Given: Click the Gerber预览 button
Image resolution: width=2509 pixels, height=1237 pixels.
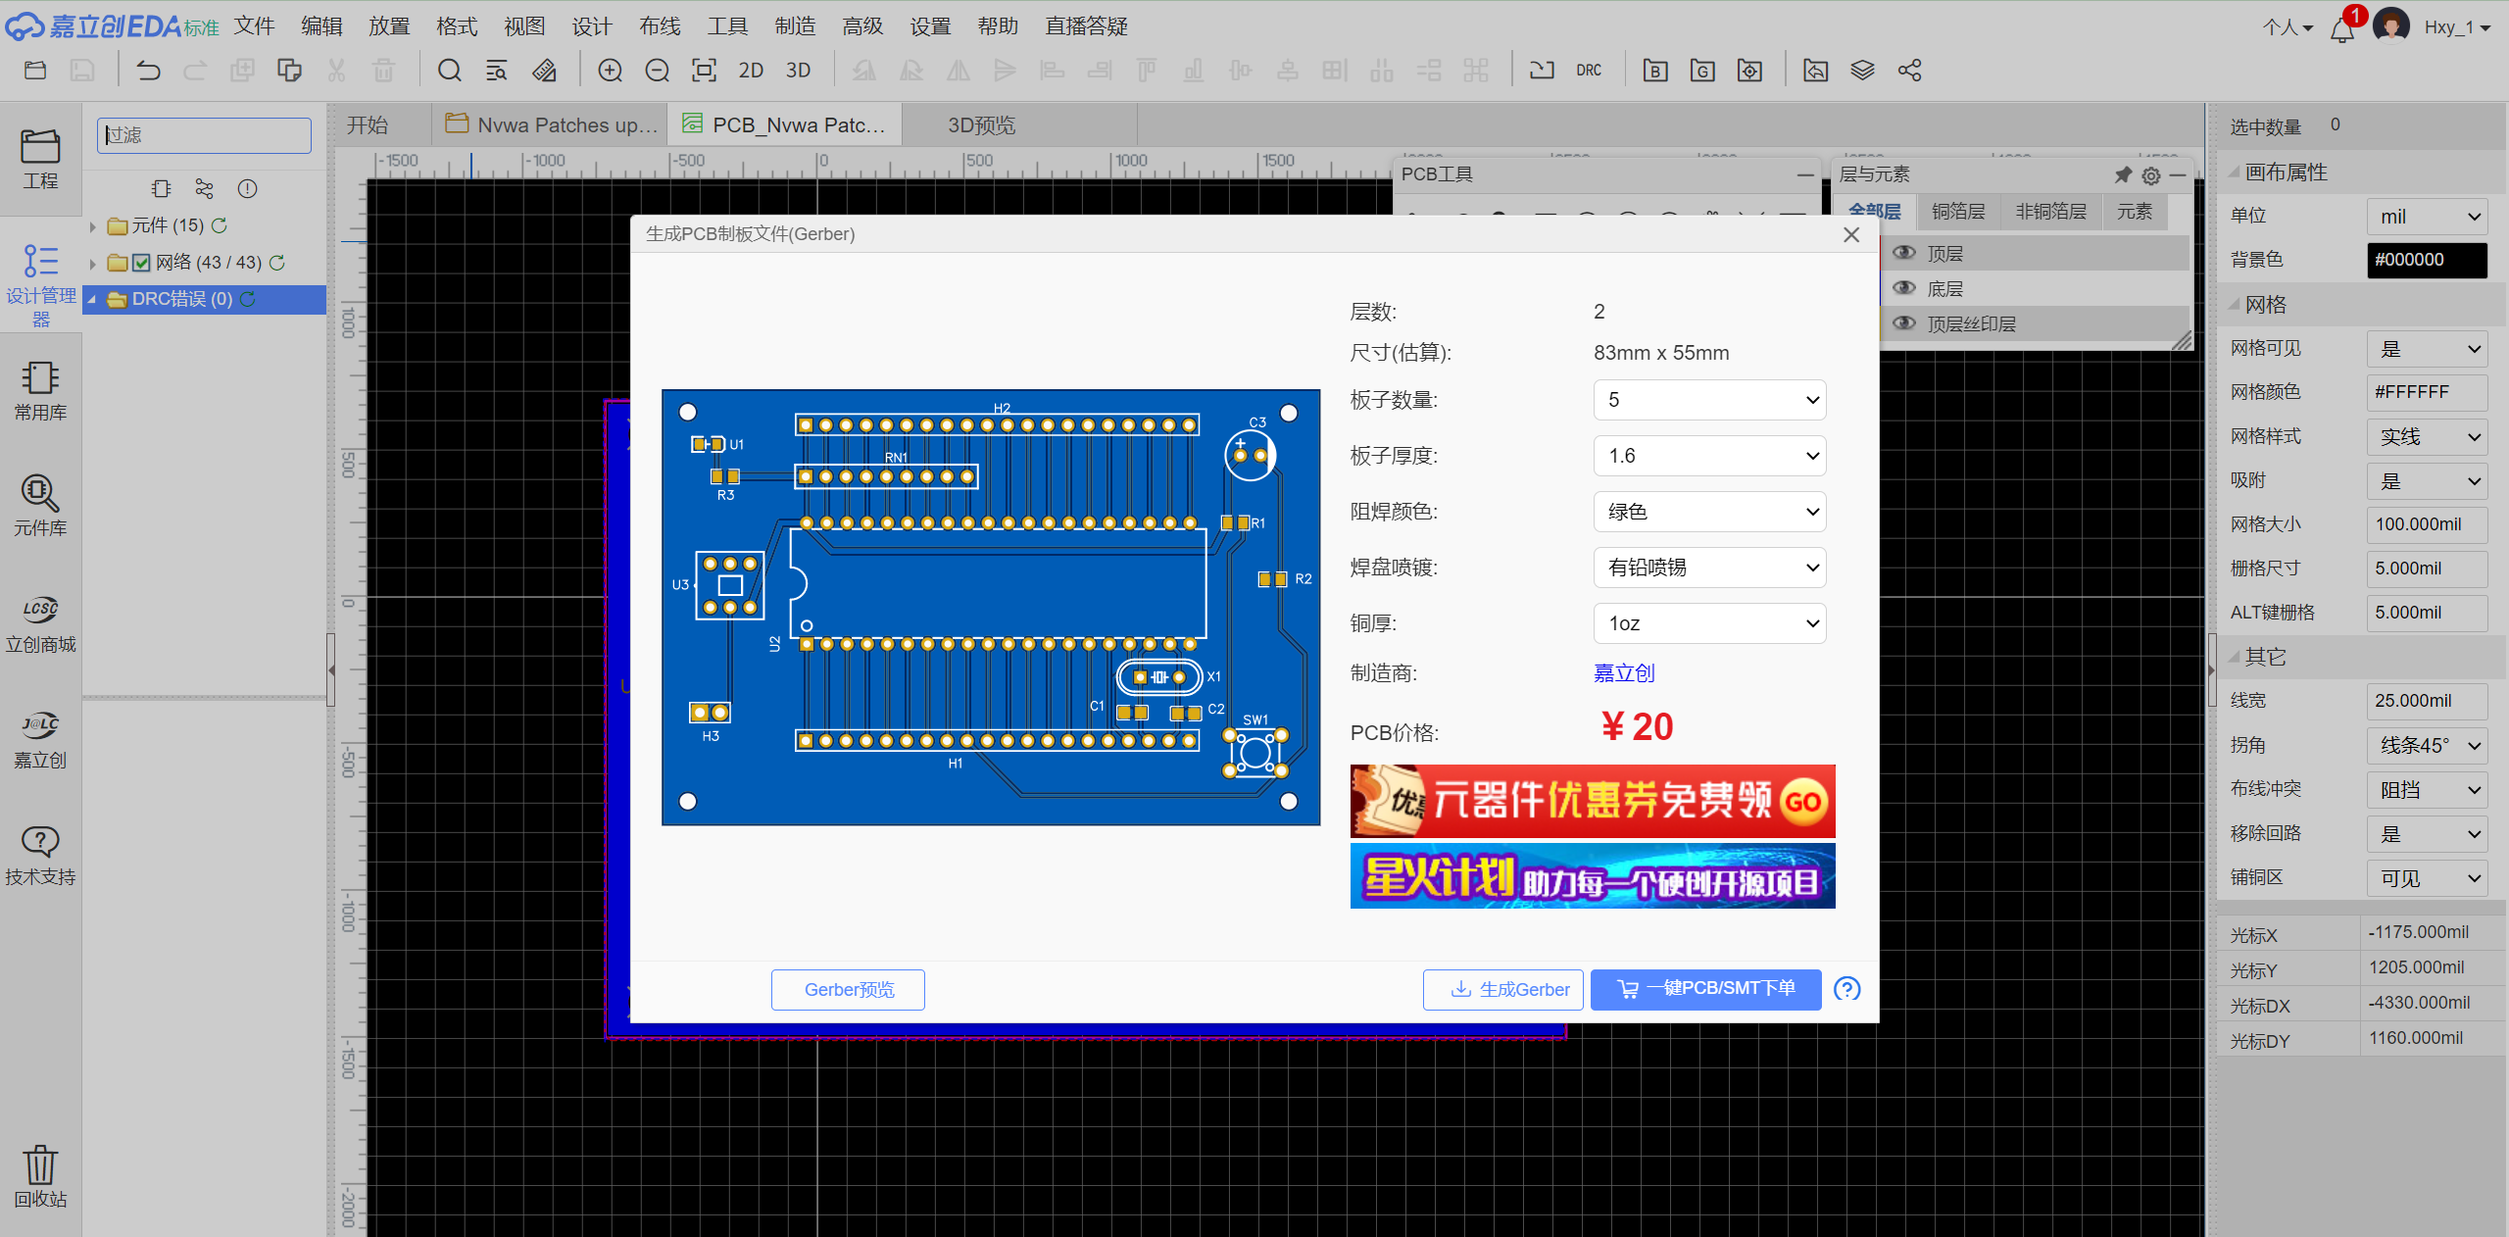Looking at the screenshot, I should [x=848, y=989].
